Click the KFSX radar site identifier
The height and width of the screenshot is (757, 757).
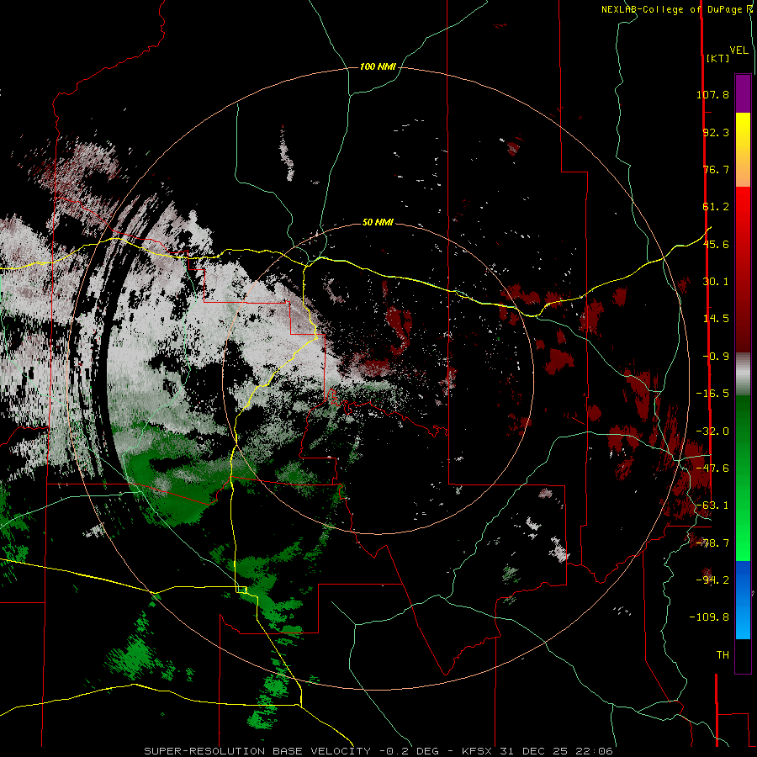(x=478, y=751)
